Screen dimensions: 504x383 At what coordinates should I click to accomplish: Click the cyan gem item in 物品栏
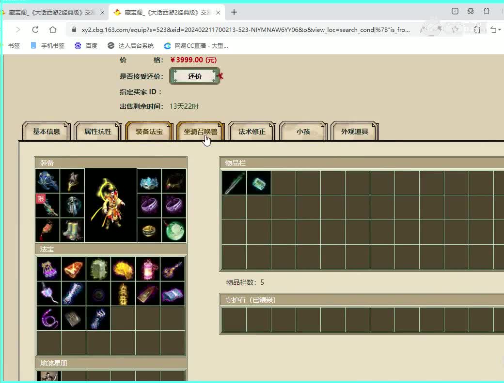click(x=259, y=183)
